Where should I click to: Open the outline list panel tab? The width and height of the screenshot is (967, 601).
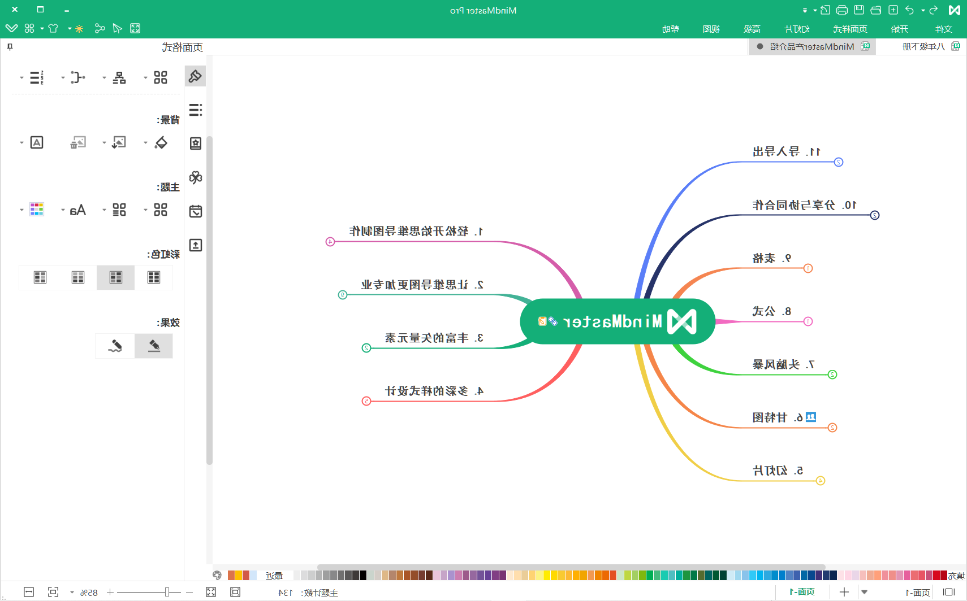pos(196,110)
